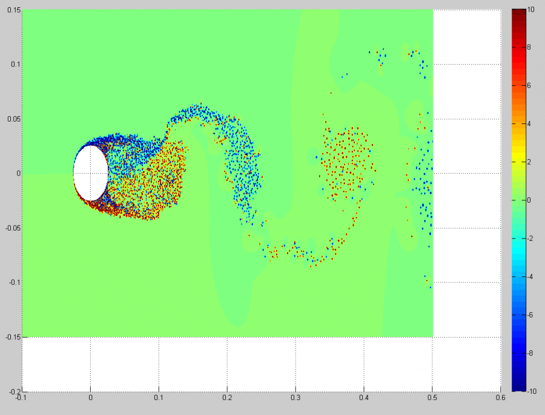Click the colorbar strip beside the plot
The height and width of the screenshot is (415, 545).
(x=518, y=200)
